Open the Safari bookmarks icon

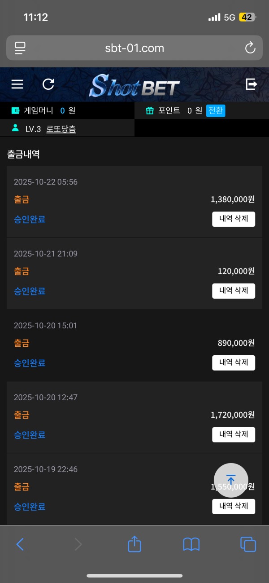pyautogui.click(x=191, y=544)
